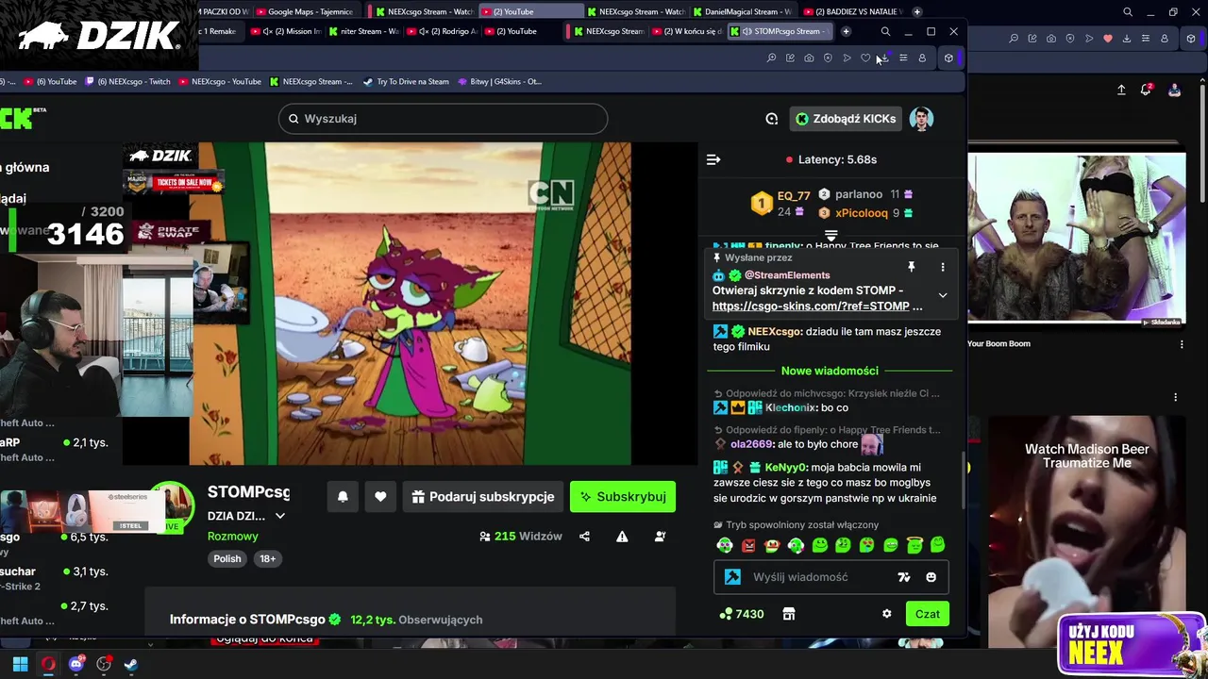1208x679 pixels.
Task: Open EQ_77 top gifter profile
Action: [x=794, y=196]
